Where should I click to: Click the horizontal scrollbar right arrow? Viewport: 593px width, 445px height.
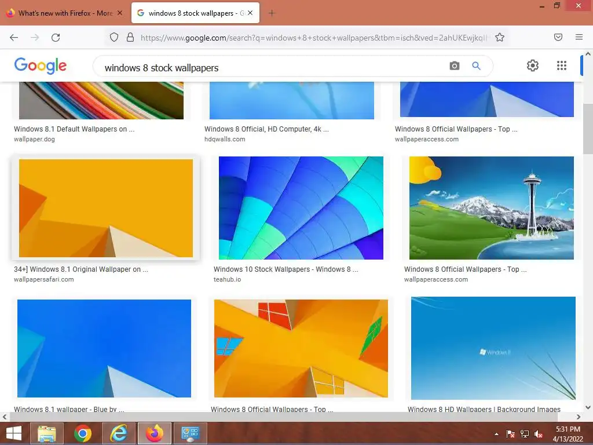[579, 417]
